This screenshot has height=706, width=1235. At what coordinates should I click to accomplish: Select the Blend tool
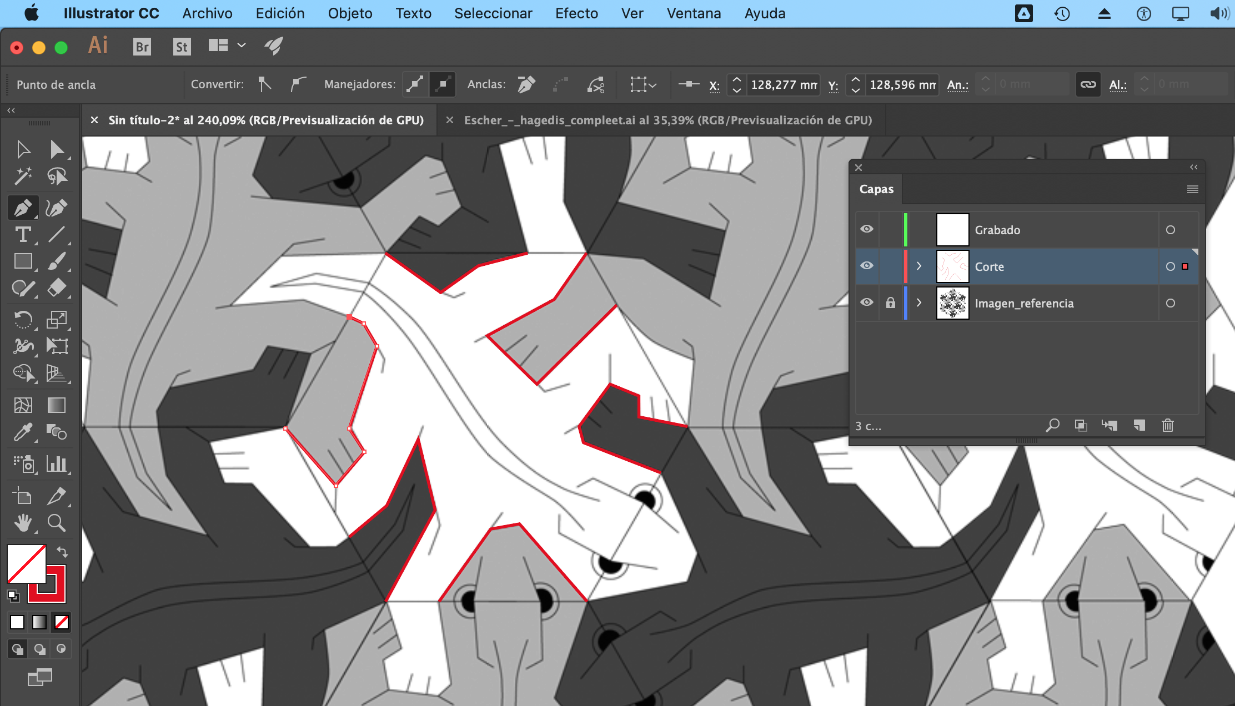(56, 432)
